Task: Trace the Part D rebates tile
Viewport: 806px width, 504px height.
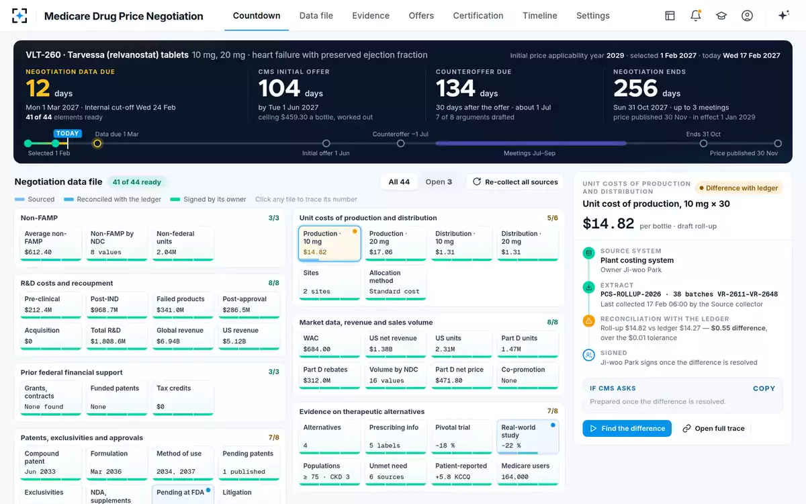Action: [x=329, y=376]
